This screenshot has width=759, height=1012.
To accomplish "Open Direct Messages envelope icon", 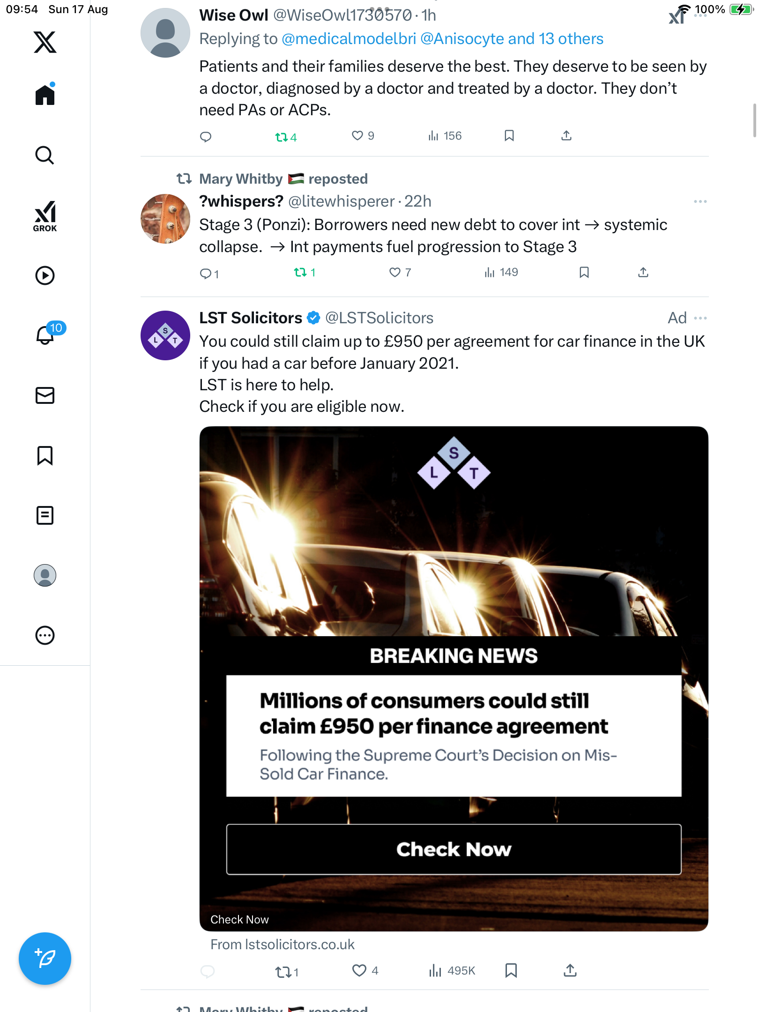I will tap(45, 395).
